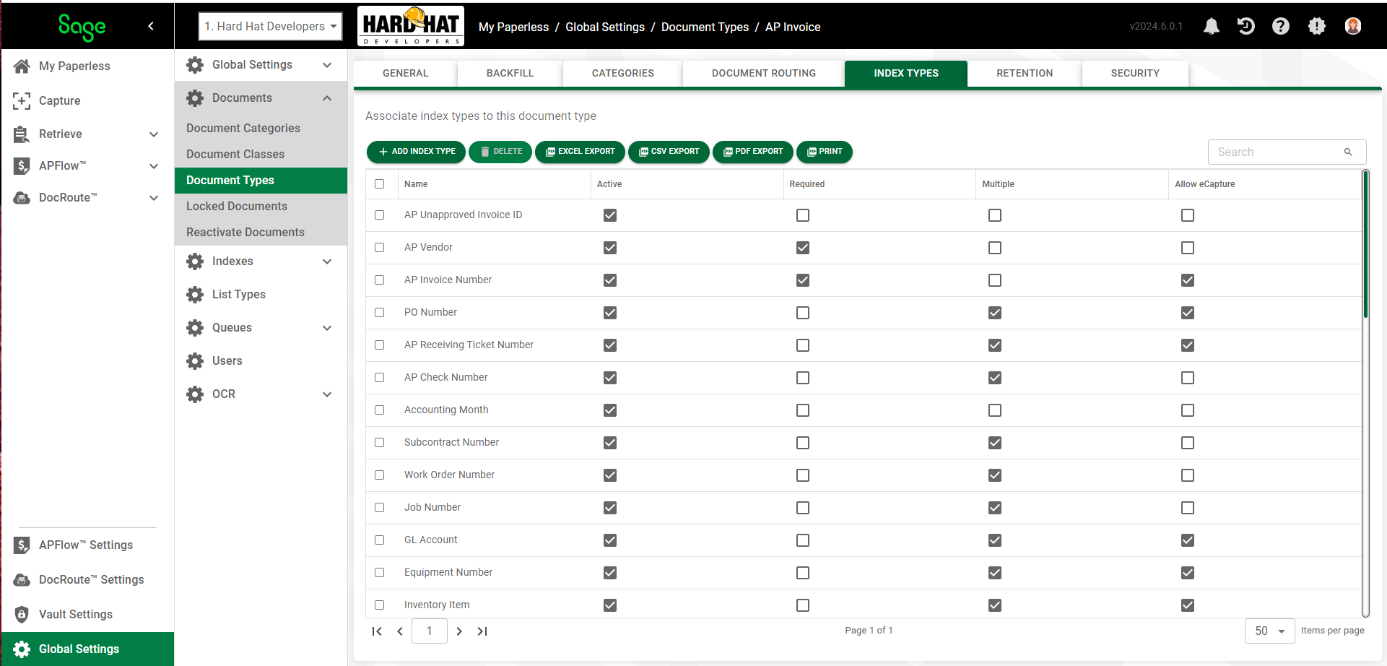1387x666 pixels.
Task: Click the Vault Settings shield icon
Action: coord(22,615)
